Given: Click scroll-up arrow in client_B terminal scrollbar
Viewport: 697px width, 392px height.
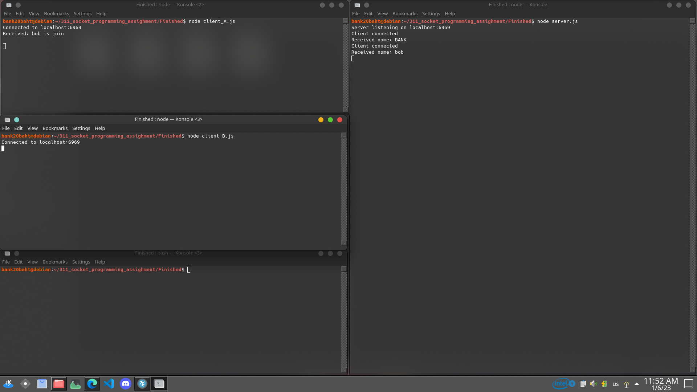Looking at the screenshot, I should click(344, 135).
